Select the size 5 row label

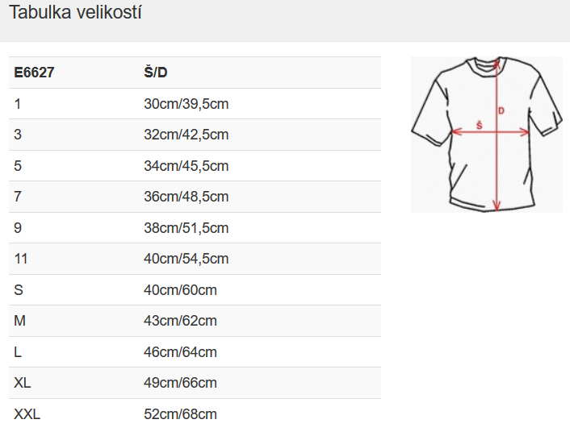point(18,166)
